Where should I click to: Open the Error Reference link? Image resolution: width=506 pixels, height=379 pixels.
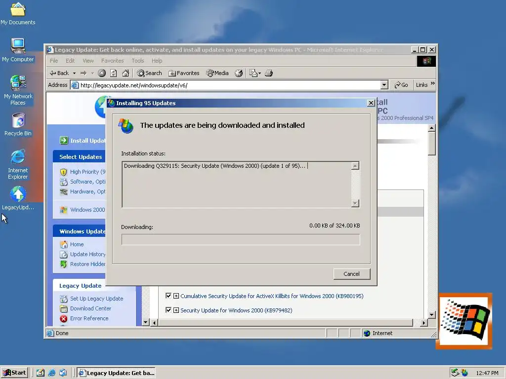click(89, 318)
